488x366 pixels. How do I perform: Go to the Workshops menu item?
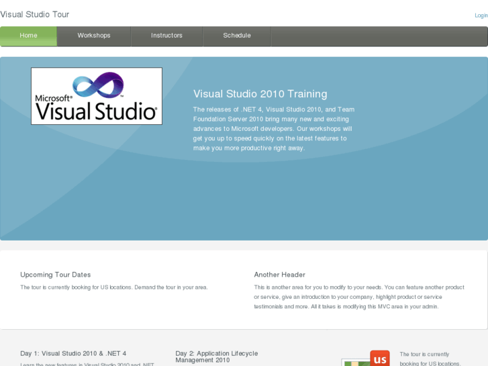[94, 36]
